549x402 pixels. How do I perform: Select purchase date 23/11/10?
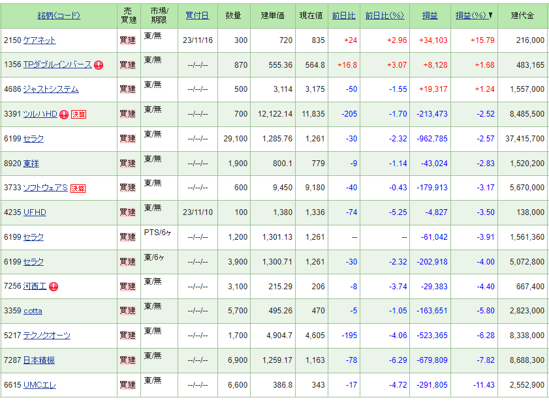pos(198,212)
